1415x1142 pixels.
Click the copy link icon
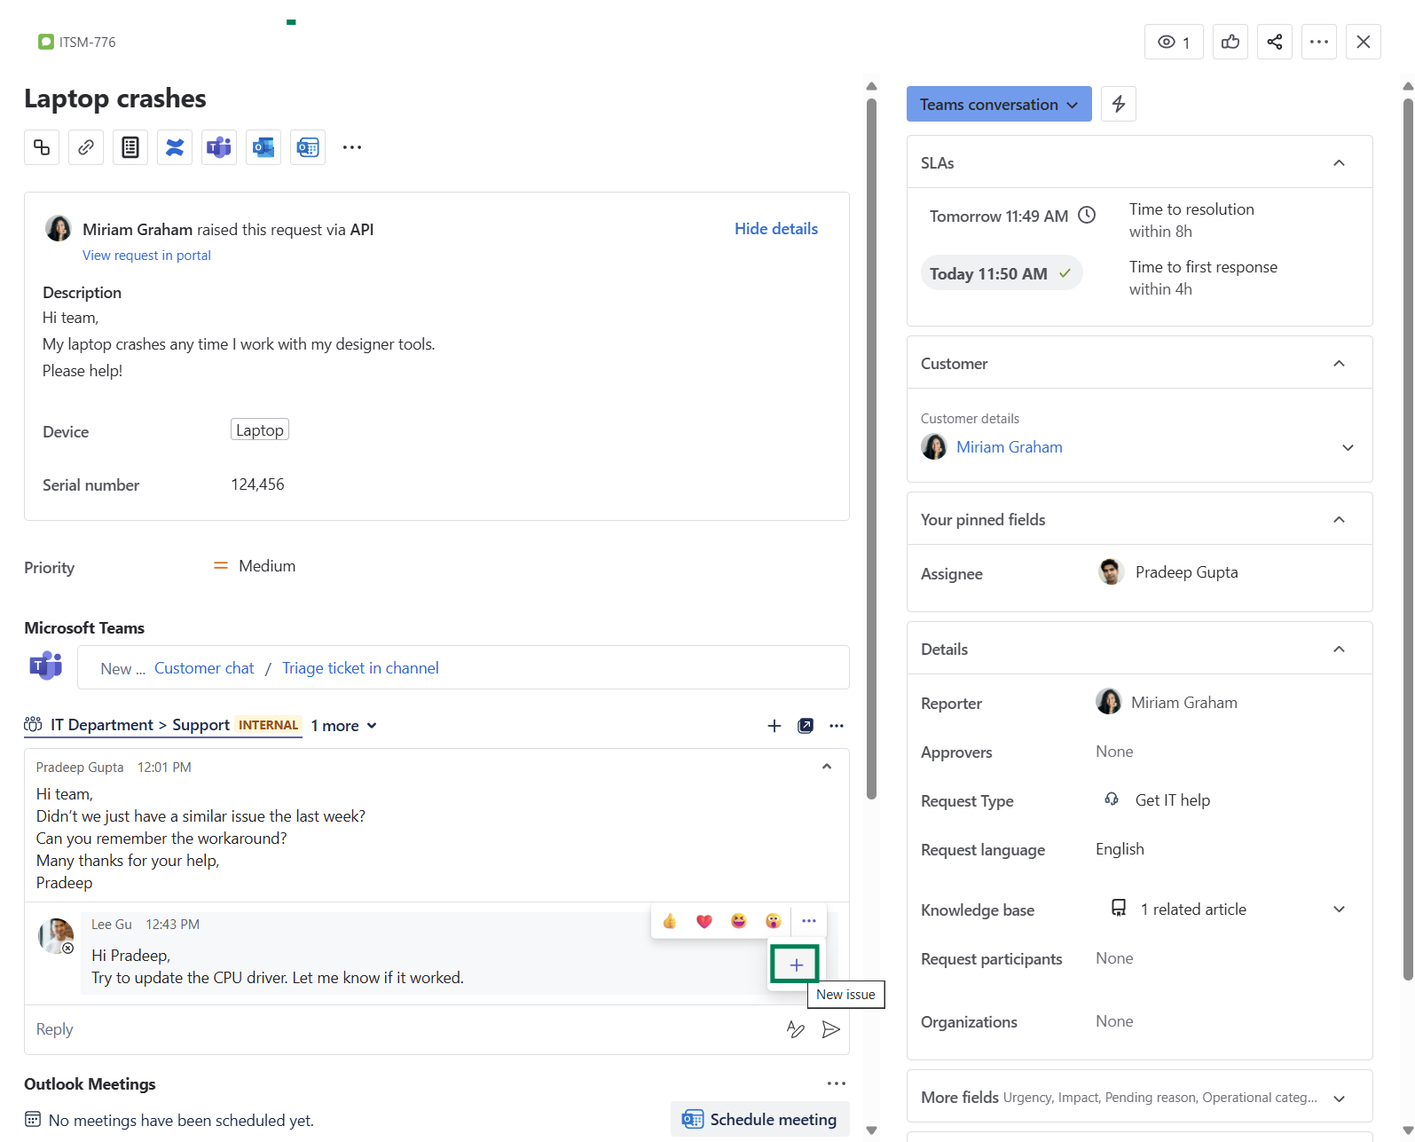(86, 147)
